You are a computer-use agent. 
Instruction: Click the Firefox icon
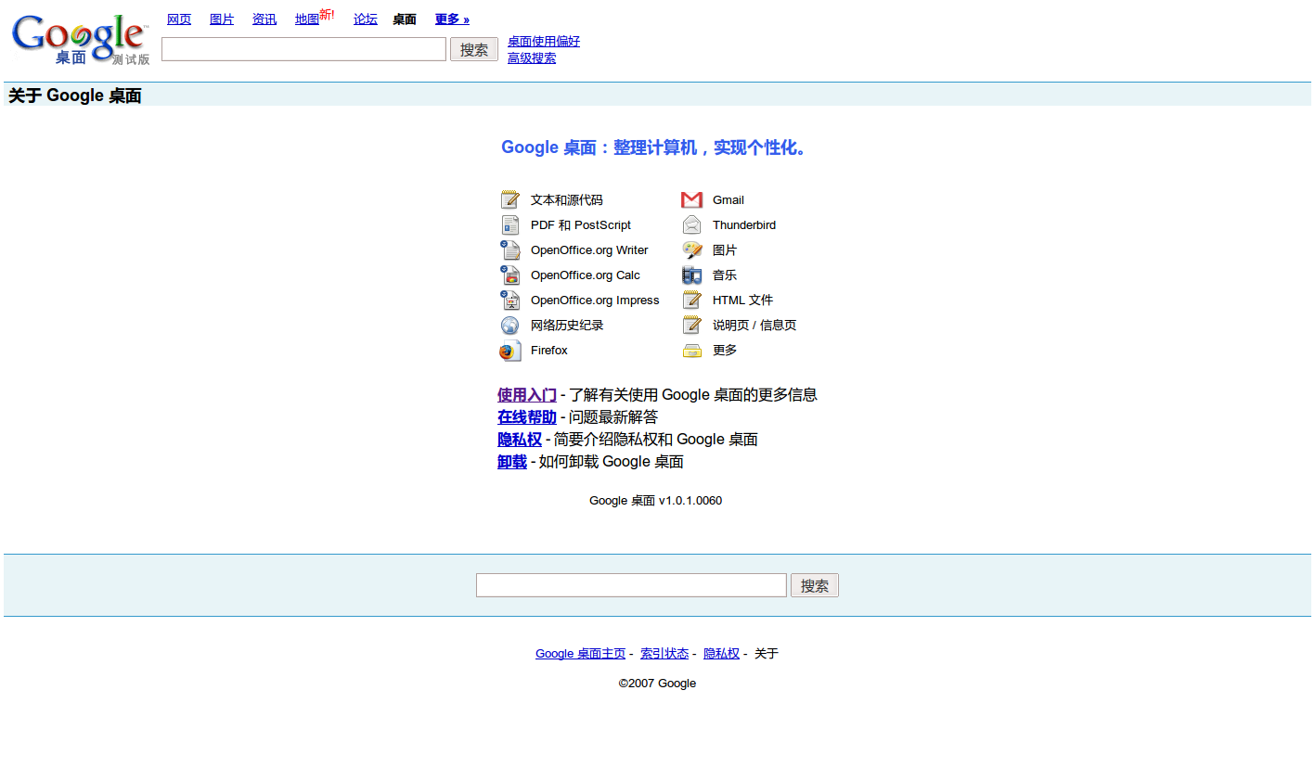pos(509,351)
